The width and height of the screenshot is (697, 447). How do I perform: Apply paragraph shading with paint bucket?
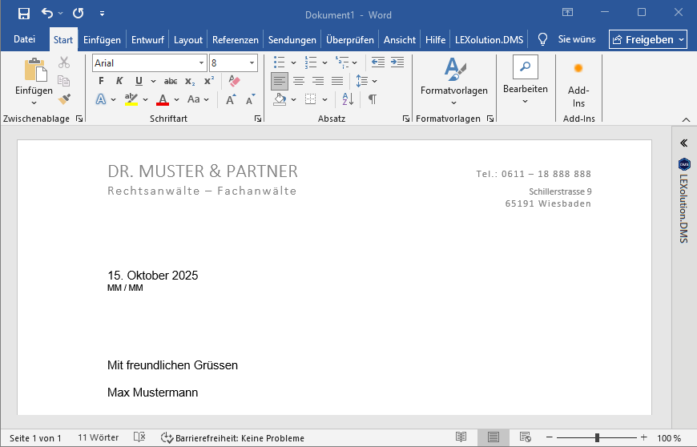pos(280,99)
